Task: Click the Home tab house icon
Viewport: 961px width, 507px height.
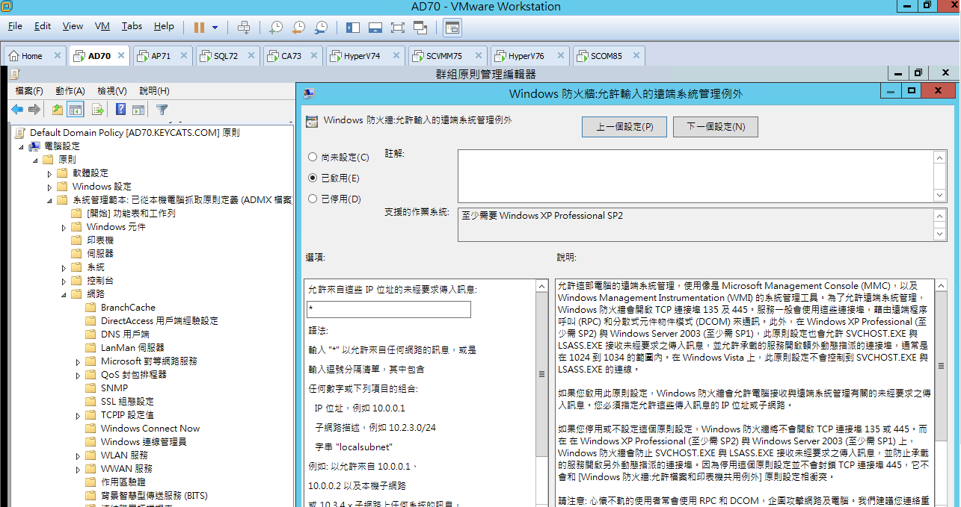Action: coord(13,56)
